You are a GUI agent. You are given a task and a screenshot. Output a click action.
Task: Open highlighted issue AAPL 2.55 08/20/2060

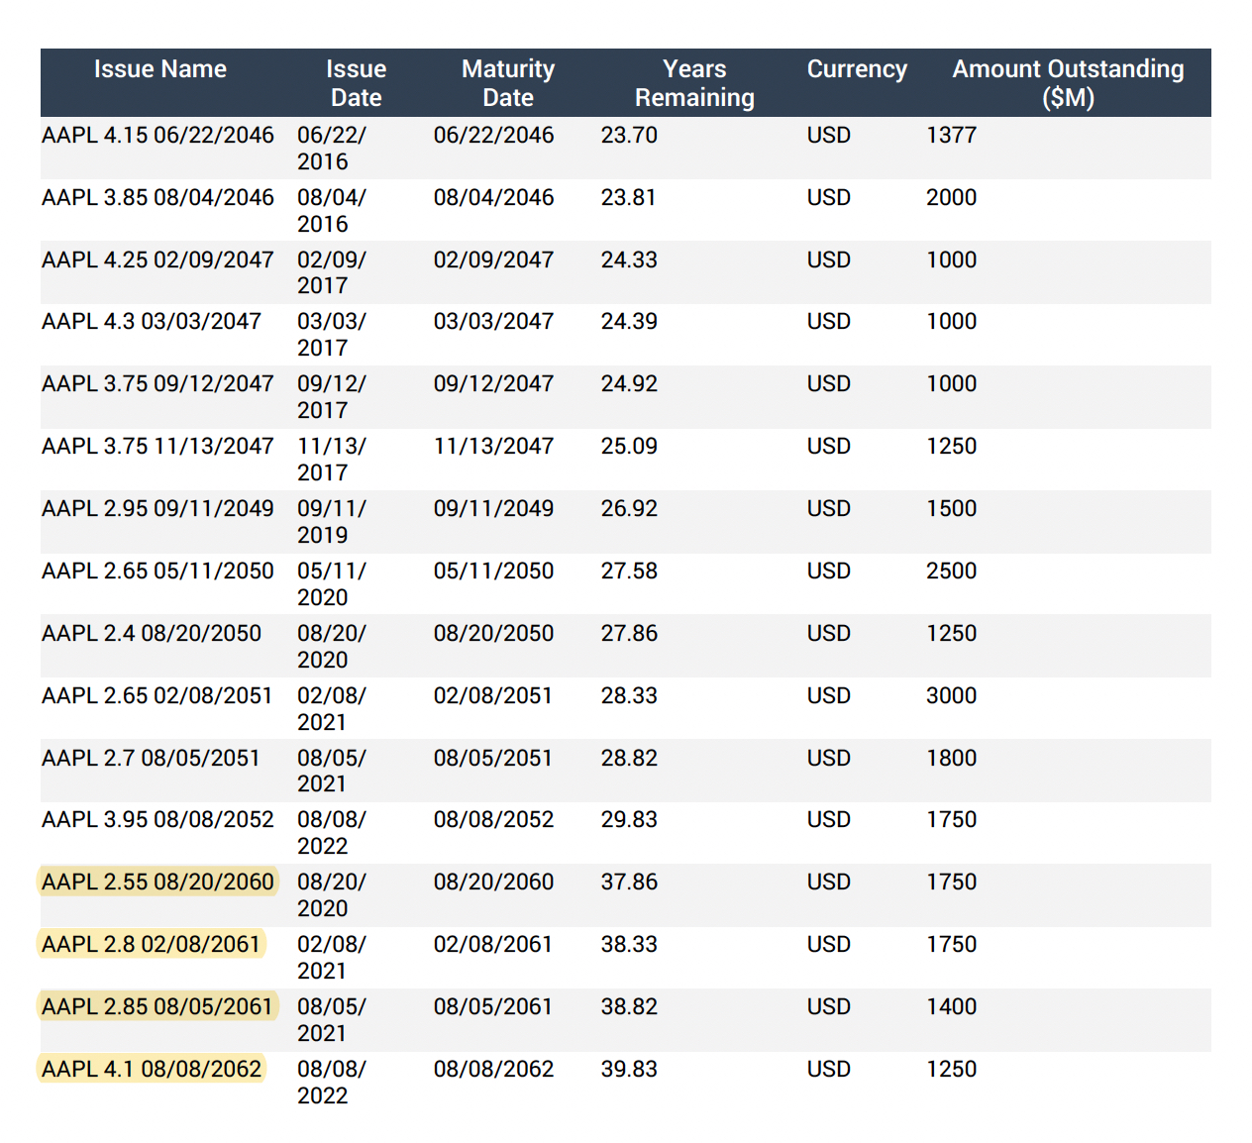(157, 882)
